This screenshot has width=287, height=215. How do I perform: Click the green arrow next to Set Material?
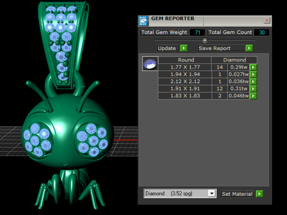pyautogui.click(x=259, y=193)
